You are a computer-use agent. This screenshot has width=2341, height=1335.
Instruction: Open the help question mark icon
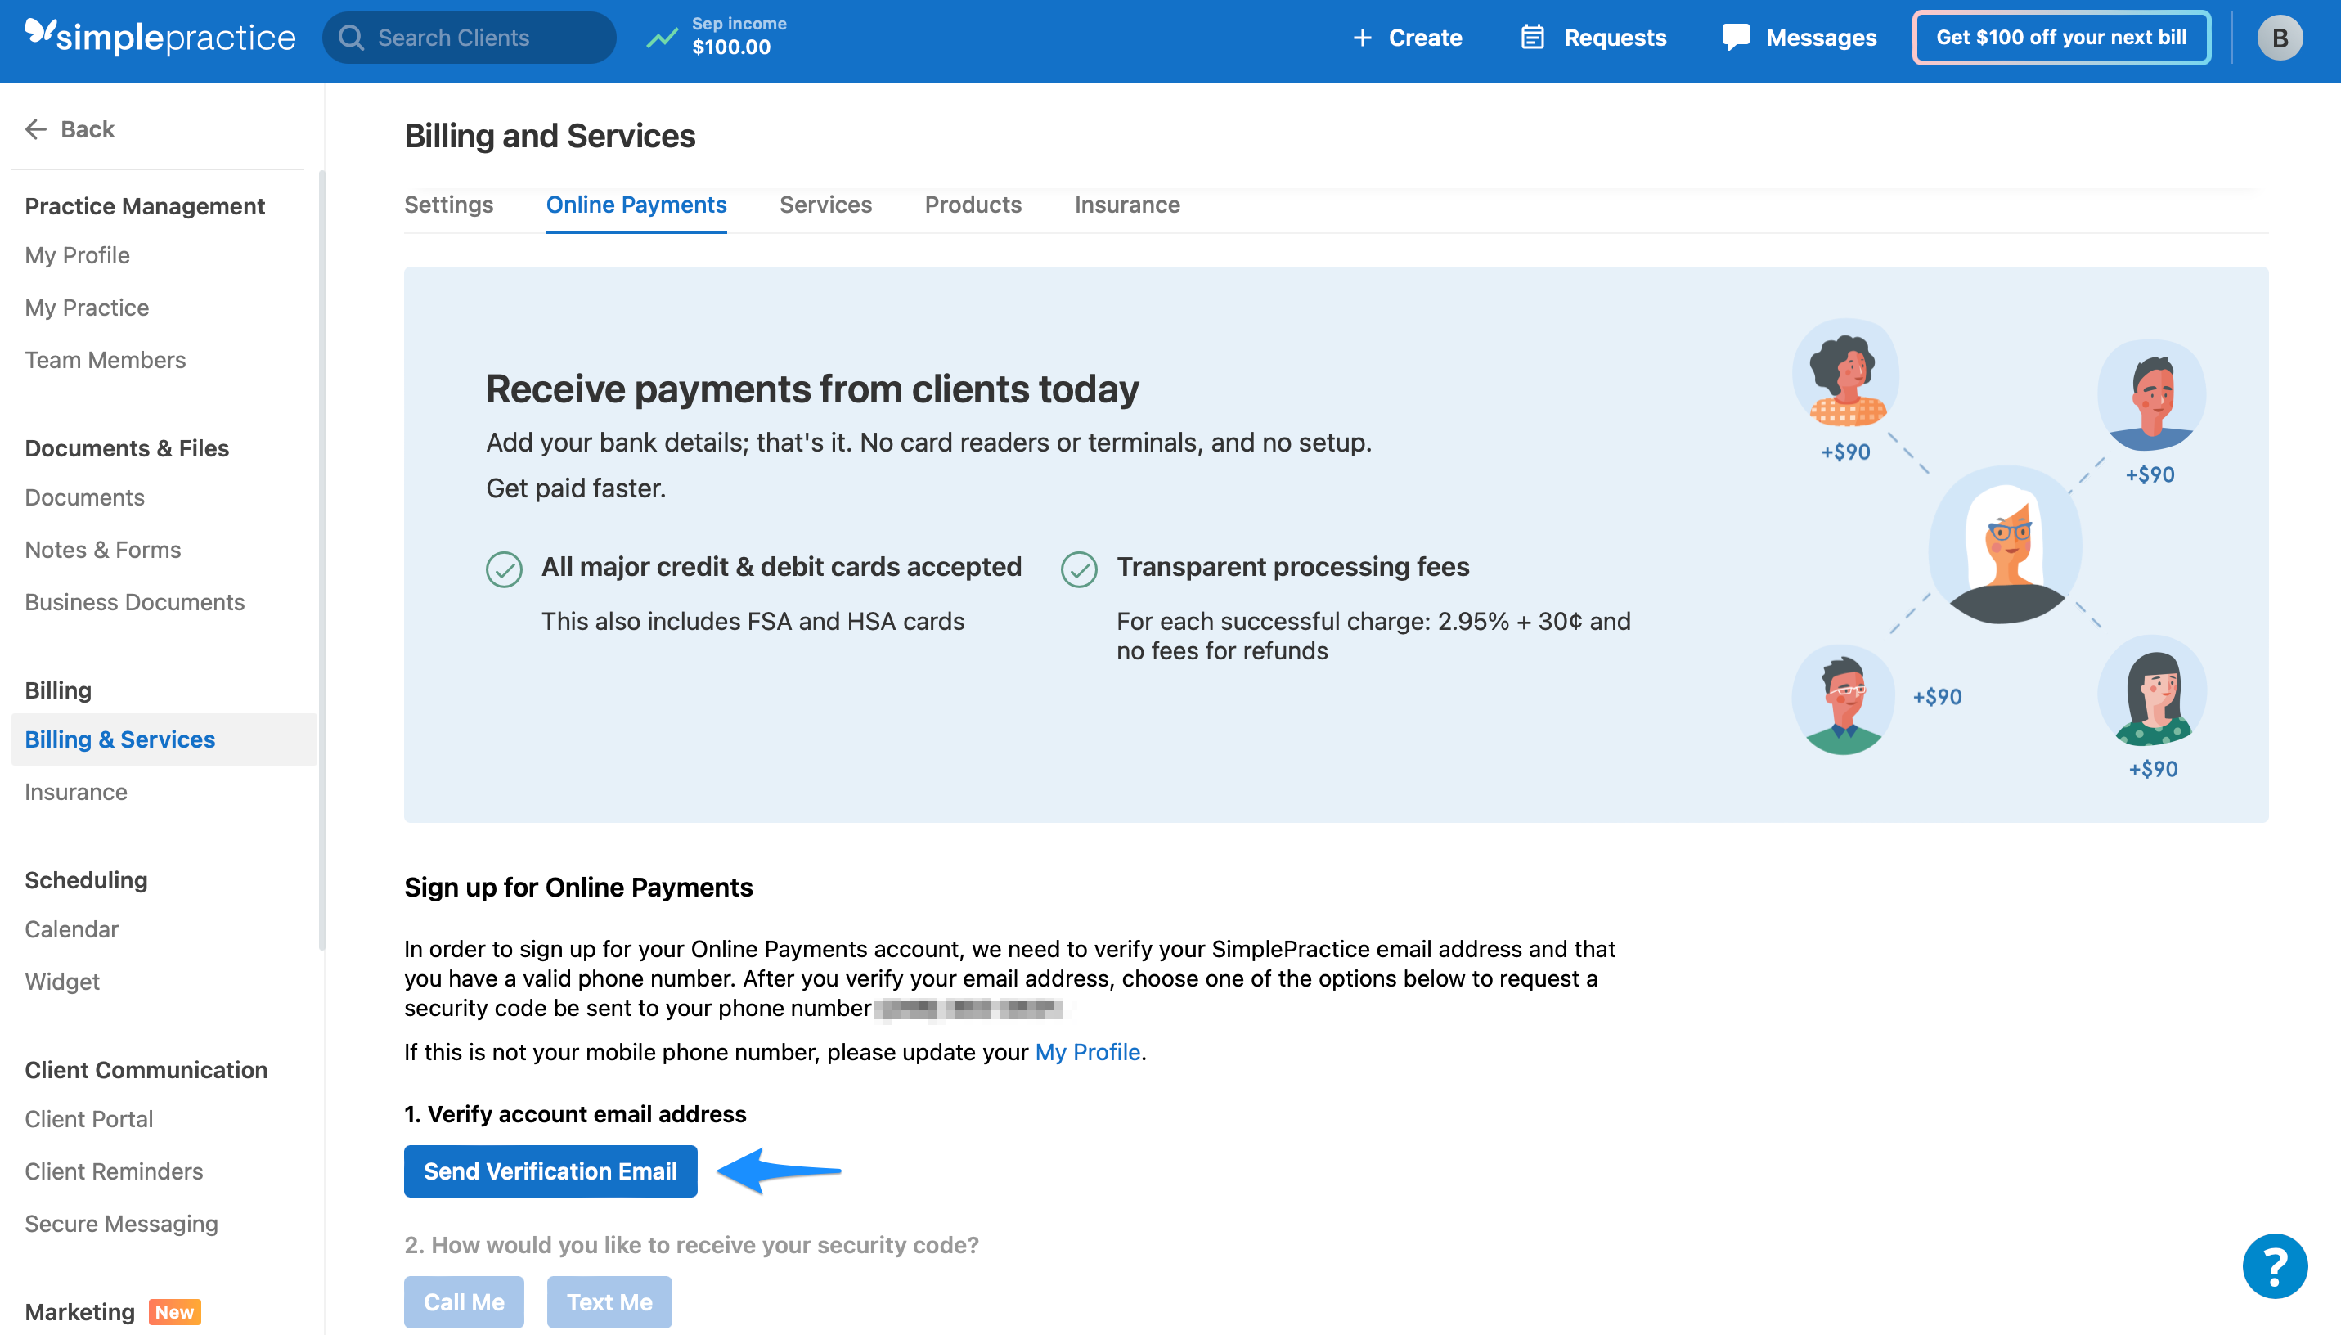(x=2276, y=1265)
